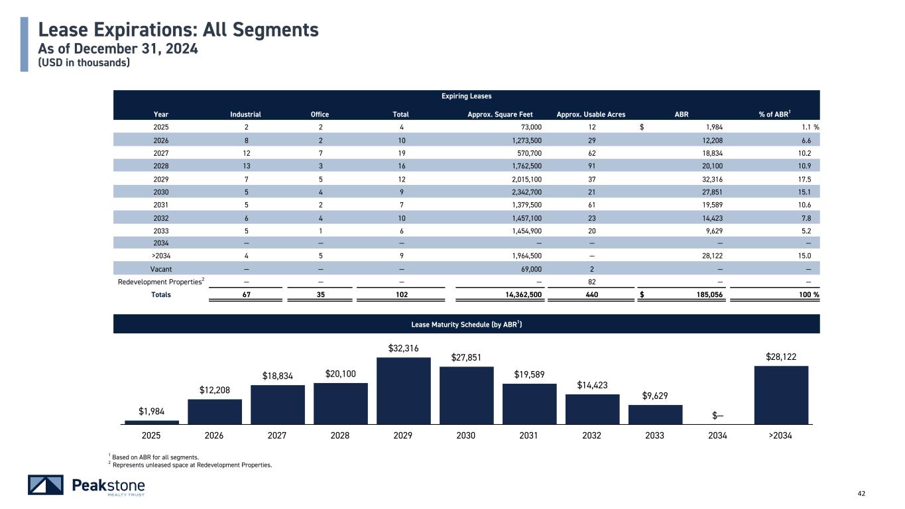This screenshot has height=509, width=905.
Task: Click the Expiring Leases table banner
Action: click(466, 97)
